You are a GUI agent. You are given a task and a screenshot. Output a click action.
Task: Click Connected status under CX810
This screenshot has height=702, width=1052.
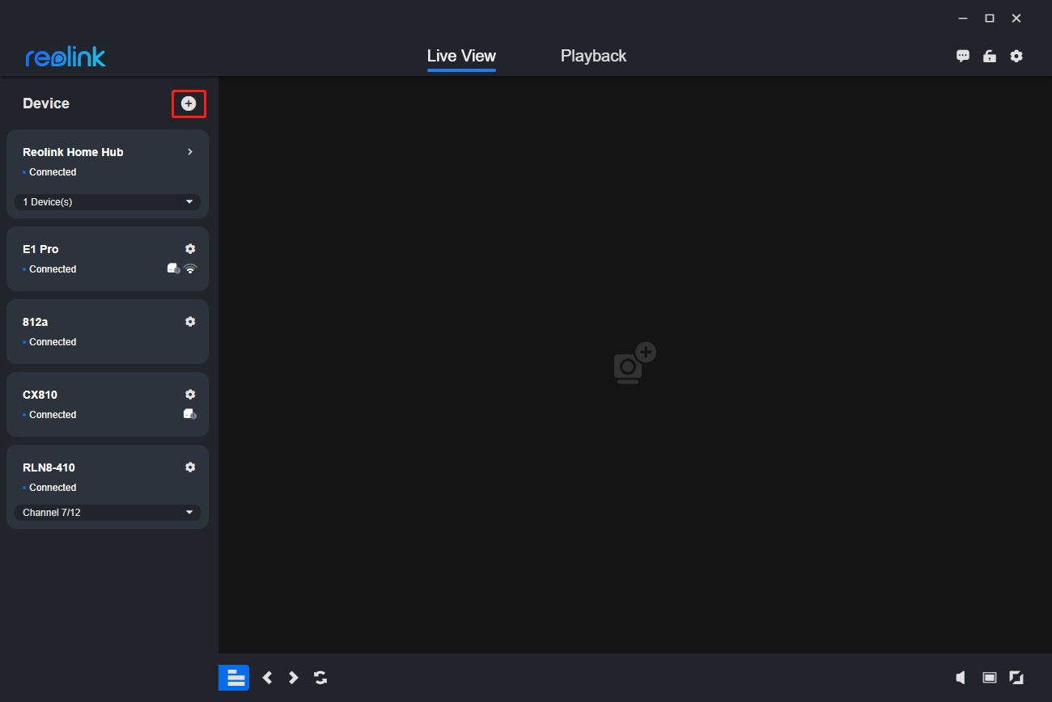pyautogui.click(x=53, y=415)
